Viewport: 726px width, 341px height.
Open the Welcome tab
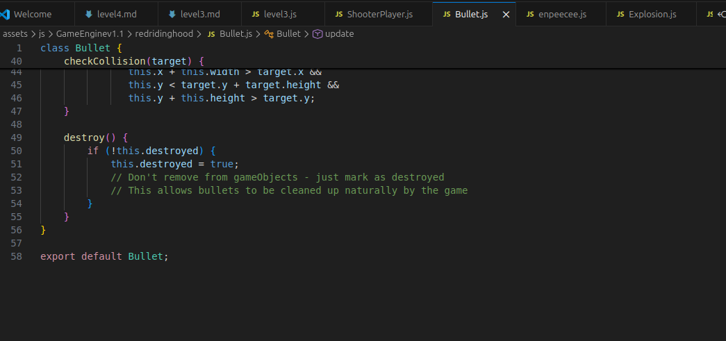(33, 15)
